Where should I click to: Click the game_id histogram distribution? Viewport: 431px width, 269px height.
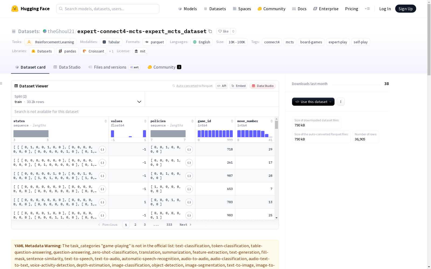[x=215, y=134]
